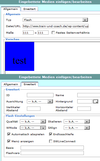Click the Hintergrund color text field
Image resolution: width=100 pixels, height=161 pixels.
pyautogui.click(x=85, y=101)
